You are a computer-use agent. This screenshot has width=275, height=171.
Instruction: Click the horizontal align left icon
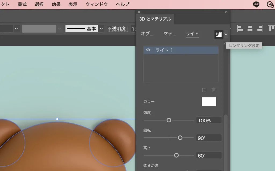240,28
